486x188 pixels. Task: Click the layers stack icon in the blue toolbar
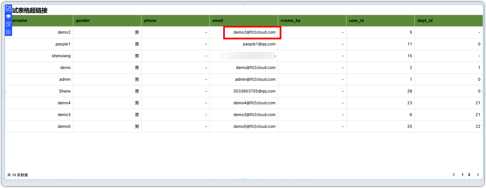click(x=9, y=16)
